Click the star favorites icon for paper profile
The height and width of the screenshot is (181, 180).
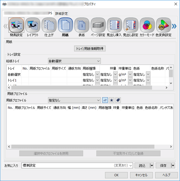click(x=111, y=100)
